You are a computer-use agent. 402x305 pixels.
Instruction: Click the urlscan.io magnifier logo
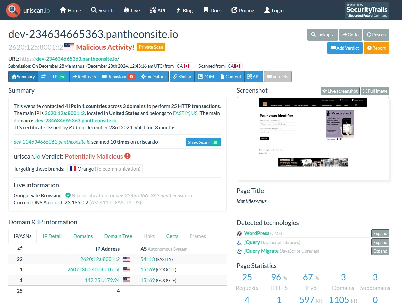[x=14, y=10]
